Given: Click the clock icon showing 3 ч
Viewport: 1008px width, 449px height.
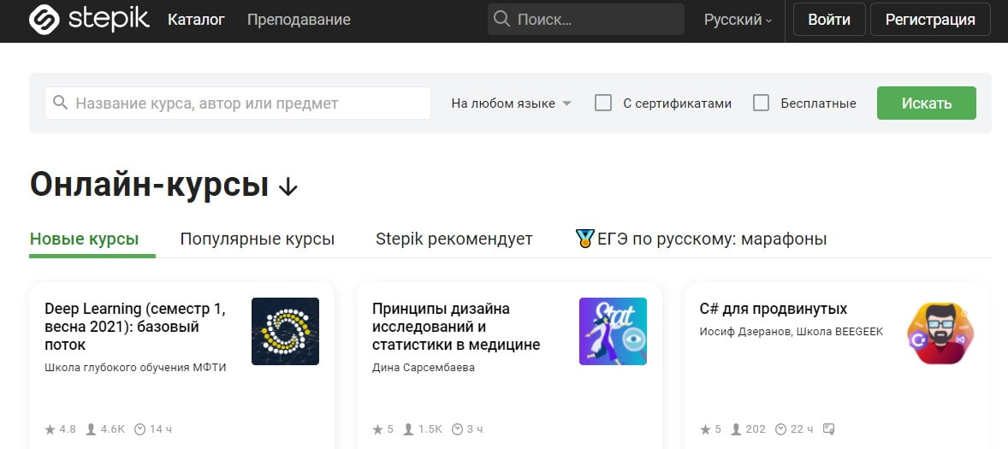Looking at the screenshot, I should click(x=457, y=429).
